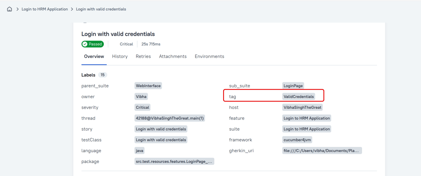Open 'Login to HRM Application' breadcrumb link

(45, 9)
